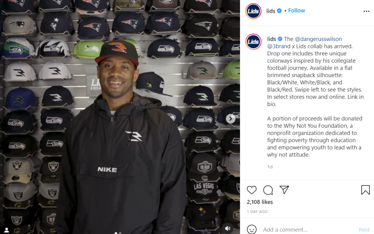
Task: Open the @3brand profile link
Action: tap(279, 46)
